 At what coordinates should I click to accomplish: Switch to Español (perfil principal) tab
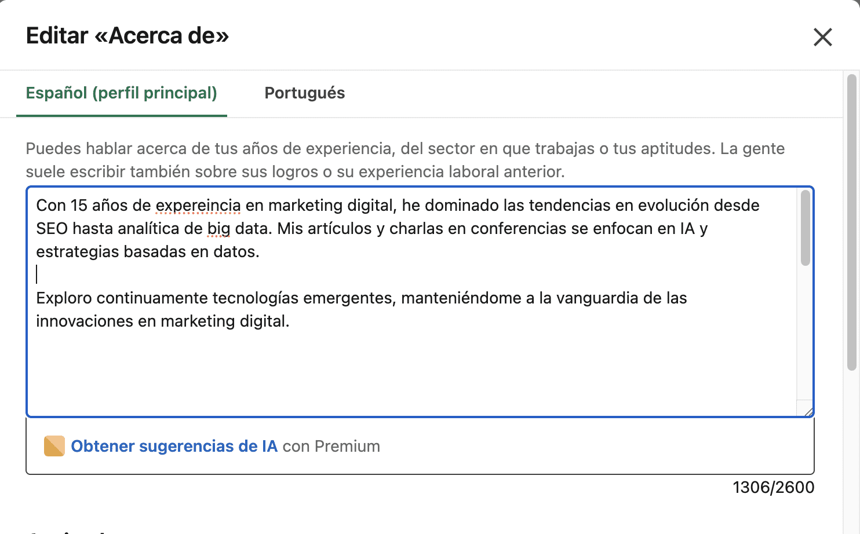point(122,93)
